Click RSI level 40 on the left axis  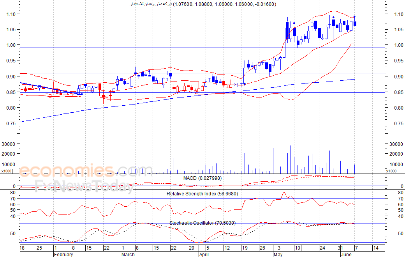pos(13,216)
